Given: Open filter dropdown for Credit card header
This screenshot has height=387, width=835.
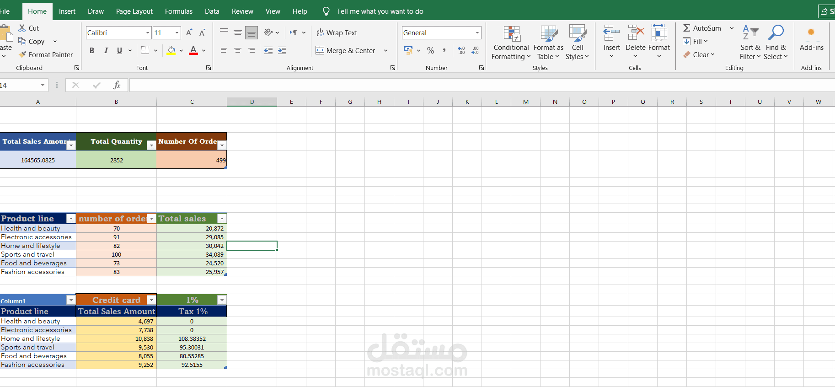Looking at the screenshot, I should coord(151,300).
